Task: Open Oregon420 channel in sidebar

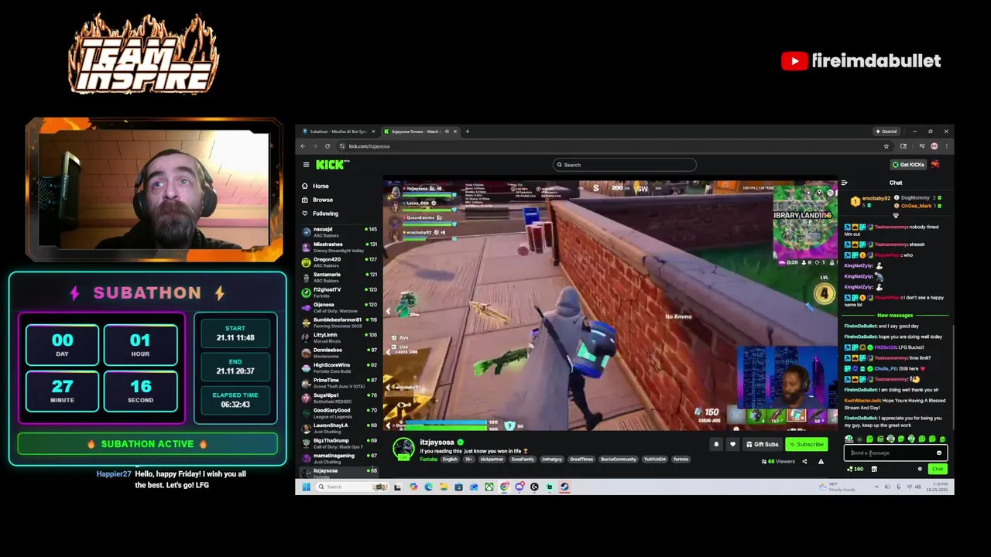Action: [x=340, y=261]
